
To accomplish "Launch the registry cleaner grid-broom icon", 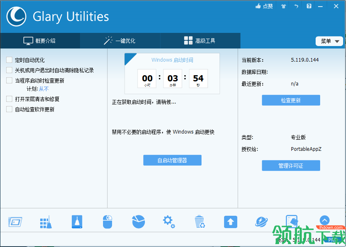I will pos(46,222).
